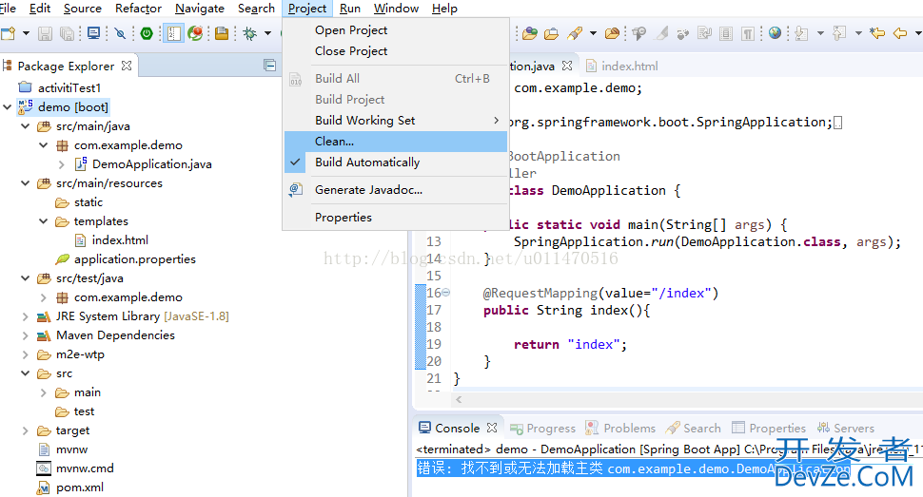Open the Run menu
Screen dimensions: 923x497
(x=349, y=9)
